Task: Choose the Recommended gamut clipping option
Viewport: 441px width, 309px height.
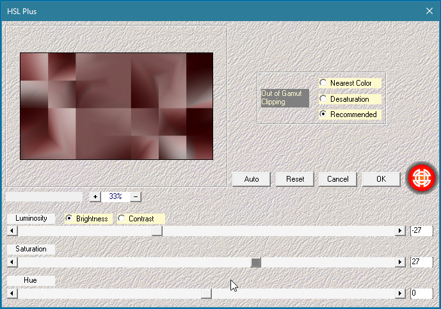Action: (x=324, y=115)
